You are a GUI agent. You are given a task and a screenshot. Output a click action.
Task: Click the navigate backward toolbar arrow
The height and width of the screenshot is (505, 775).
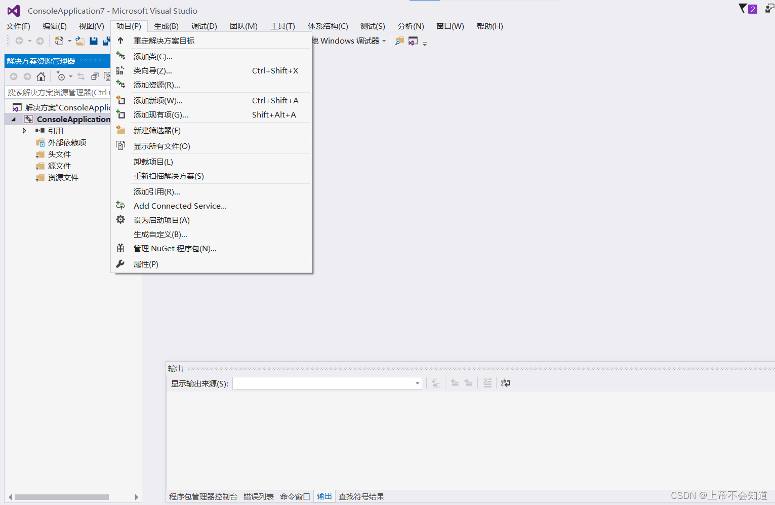tap(19, 41)
